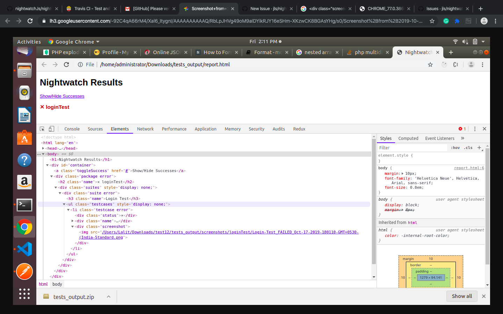Collapse the div id container node

48,165
